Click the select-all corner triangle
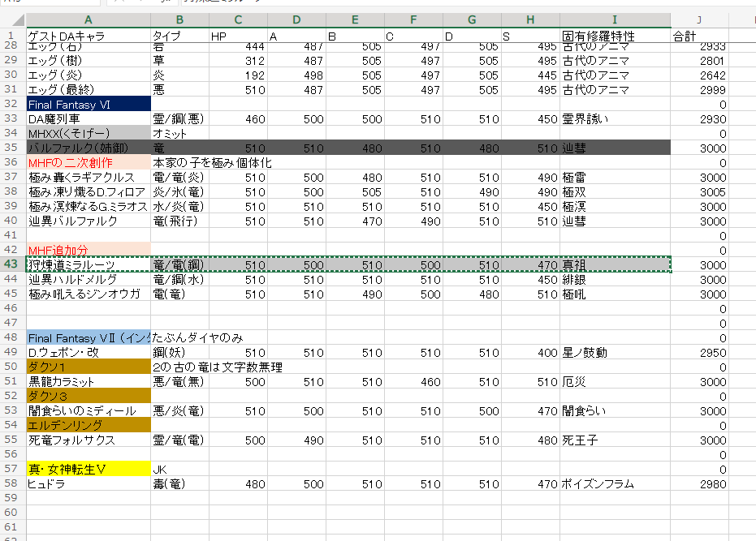This screenshot has height=541, width=756. click(19, 19)
